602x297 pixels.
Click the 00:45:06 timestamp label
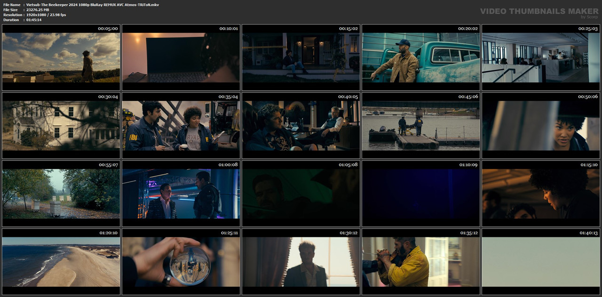(468, 97)
